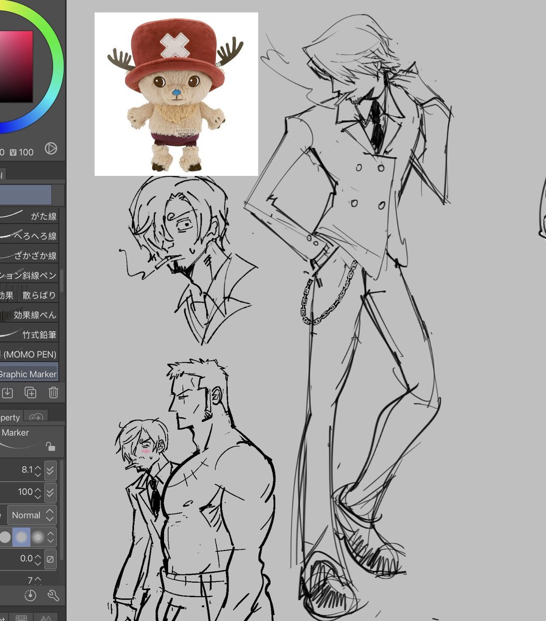
Task: Click the Chopper plush reference image
Action: click(176, 94)
